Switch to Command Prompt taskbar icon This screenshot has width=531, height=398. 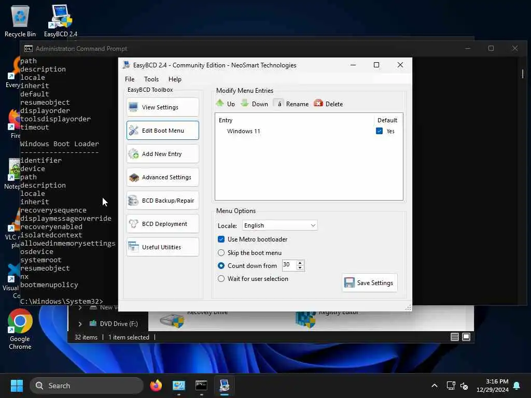pos(202,386)
